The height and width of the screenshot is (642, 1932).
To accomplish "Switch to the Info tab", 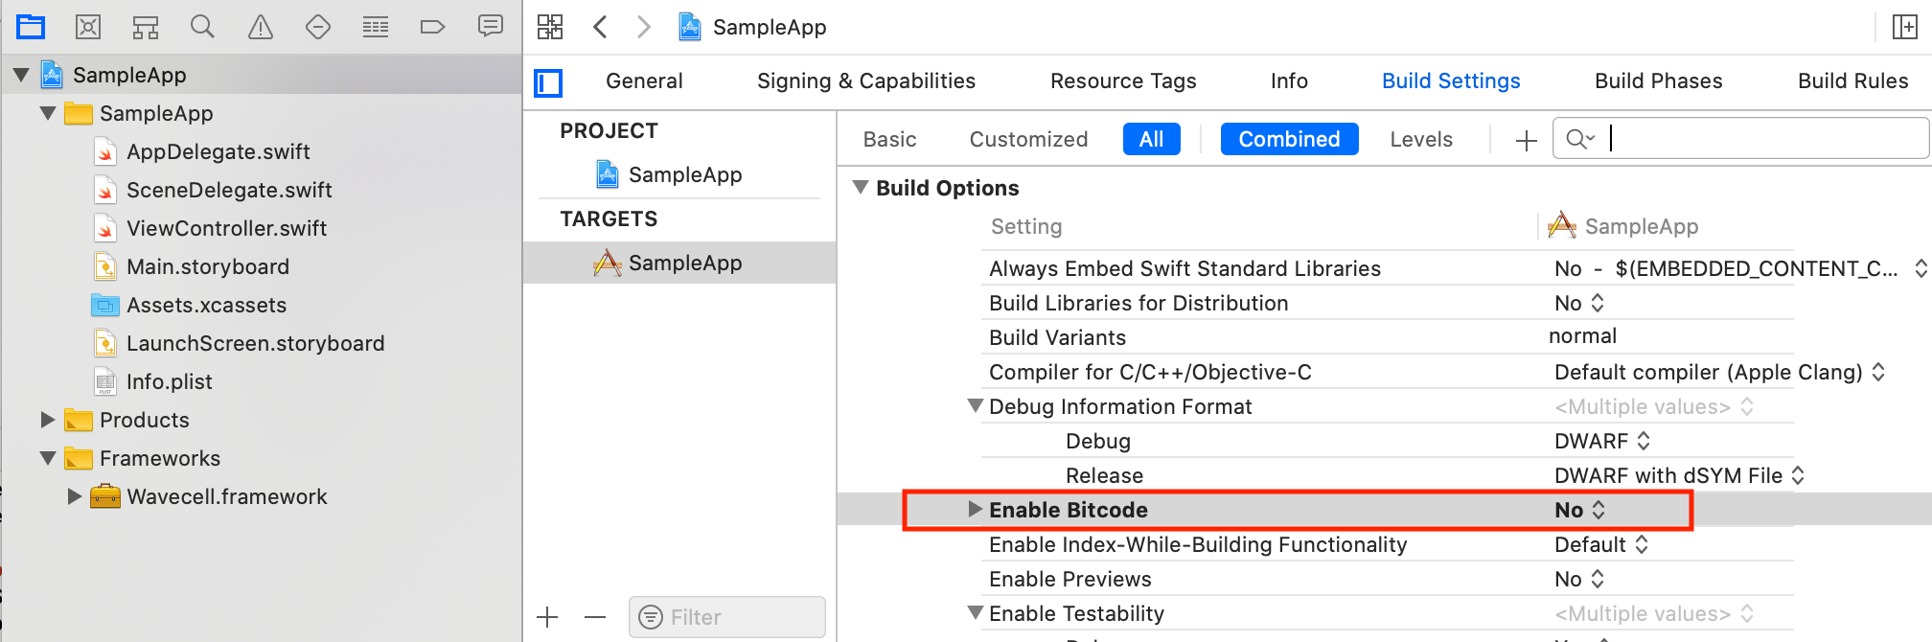I will pyautogui.click(x=1289, y=81).
